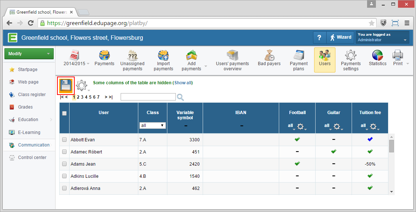Image resolution: width=416 pixels, height=212 pixels.
Task: Open the Tuition fee column gear settings
Action: point(373,127)
